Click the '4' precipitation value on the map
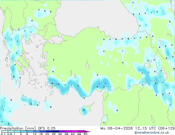This screenshot has height=135, width=175. (x=52, y=83)
